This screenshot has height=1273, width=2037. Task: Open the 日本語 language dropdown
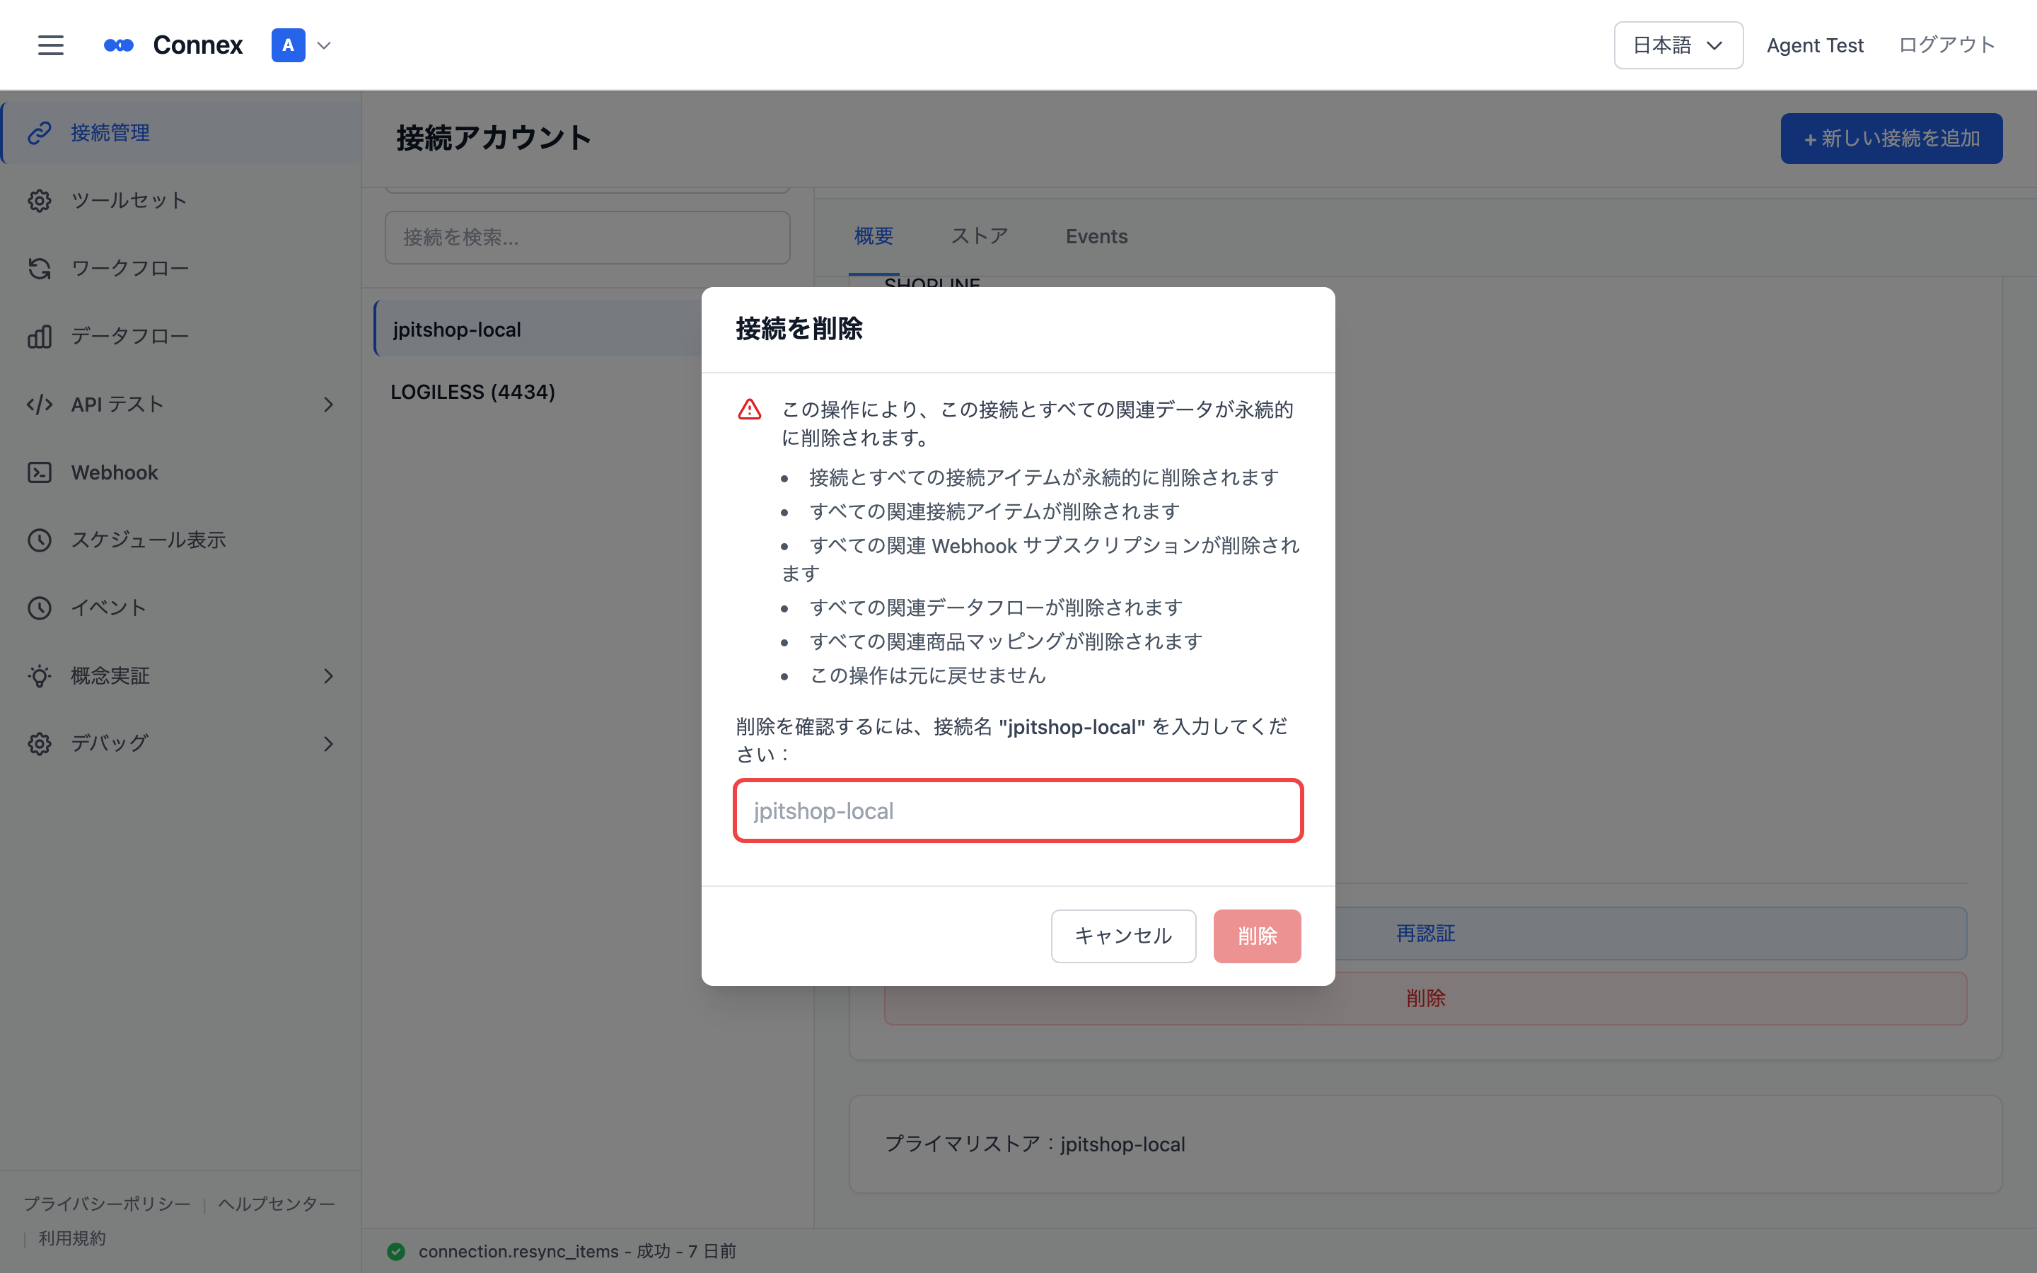[1678, 45]
